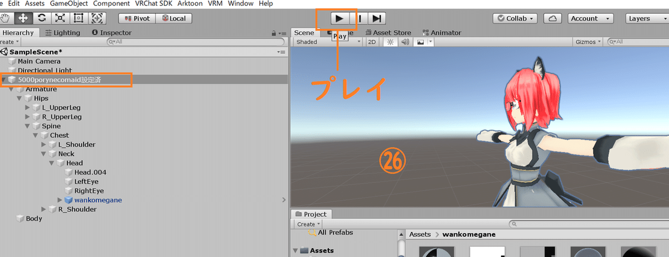
Task: Select the combined Transform tool
Action: click(96, 18)
